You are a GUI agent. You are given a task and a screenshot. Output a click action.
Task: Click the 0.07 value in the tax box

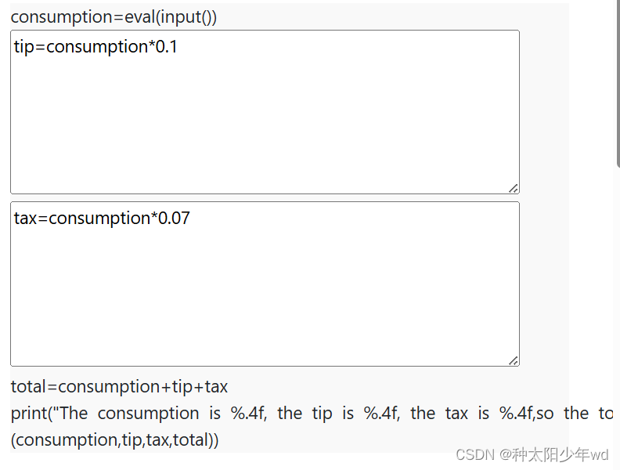click(174, 219)
